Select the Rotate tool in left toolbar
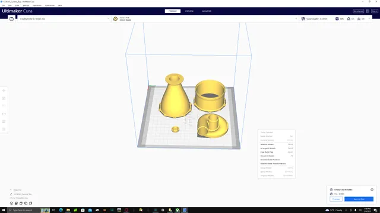This screenshot has width=380, height=213. click(x=4, y=106)
